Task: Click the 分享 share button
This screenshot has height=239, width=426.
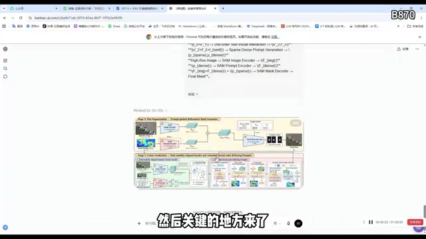Action: tap(403, 49)
